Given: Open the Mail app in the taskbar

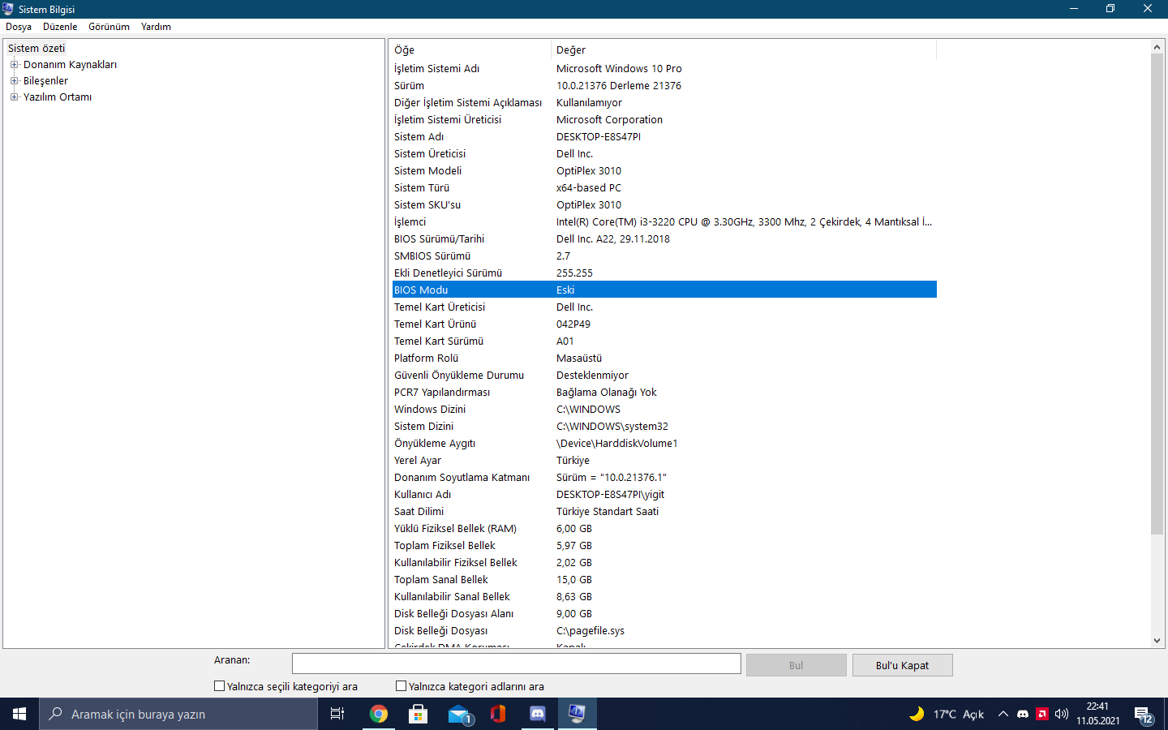Looking at the screenshot, I should [x=459, y=714].
